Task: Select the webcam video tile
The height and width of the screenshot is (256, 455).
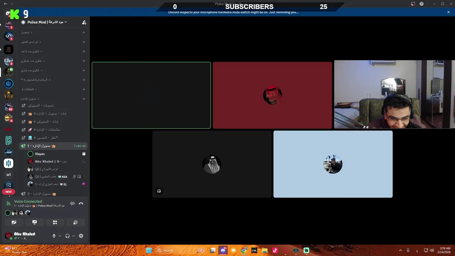Action: [x=394, y=94]
